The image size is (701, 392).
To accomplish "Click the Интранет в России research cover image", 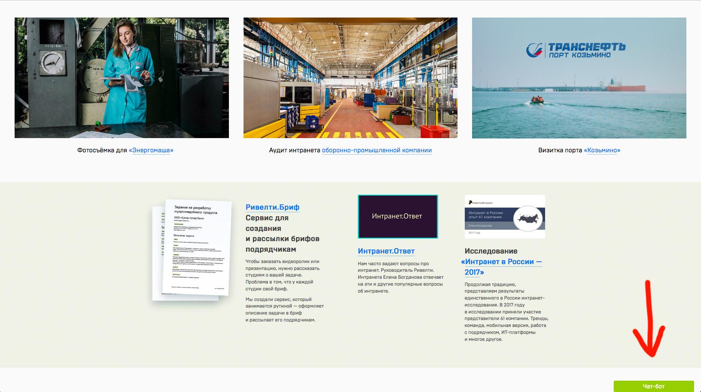I will [x=505, y=217].
